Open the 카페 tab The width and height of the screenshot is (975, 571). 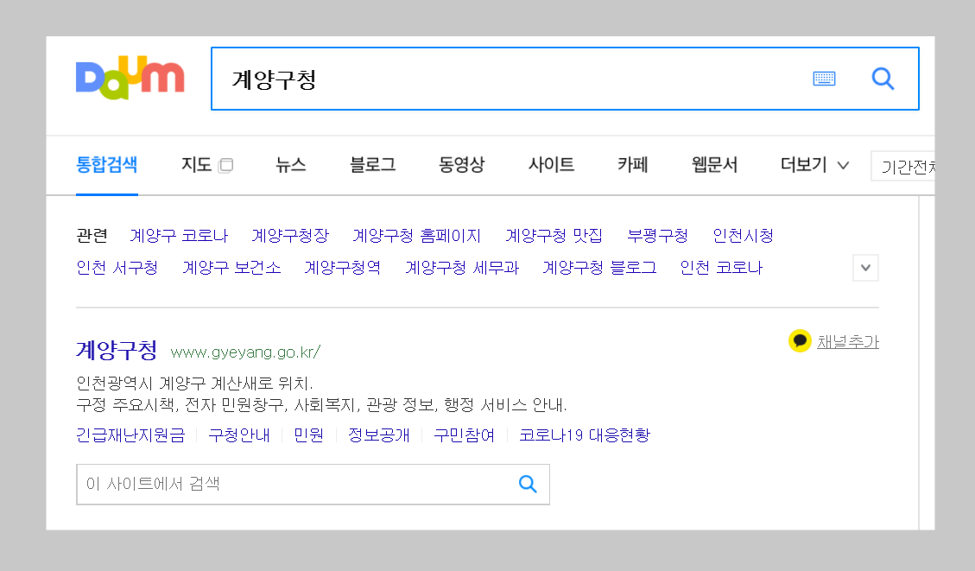(632, 165)
